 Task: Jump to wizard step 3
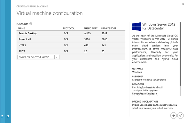tap(8, 116)
